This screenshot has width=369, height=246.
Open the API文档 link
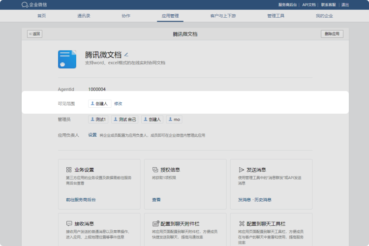[309, 5]
